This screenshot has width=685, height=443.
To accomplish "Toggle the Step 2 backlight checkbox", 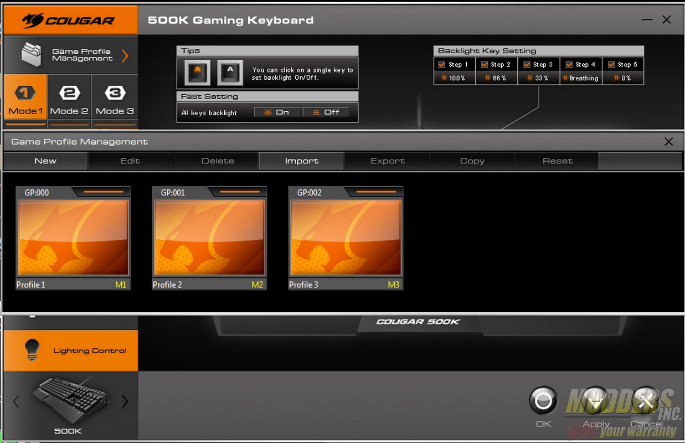I will coord(485,64).
